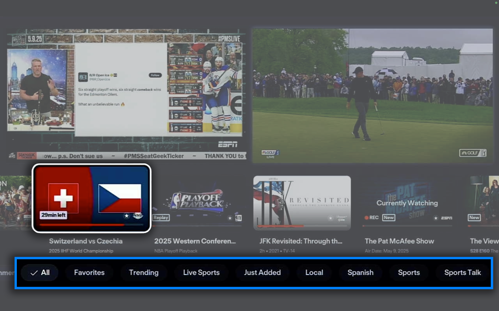Click the '2025 Western Conferen...' title
Screen dimensions: 499x311
195,241
